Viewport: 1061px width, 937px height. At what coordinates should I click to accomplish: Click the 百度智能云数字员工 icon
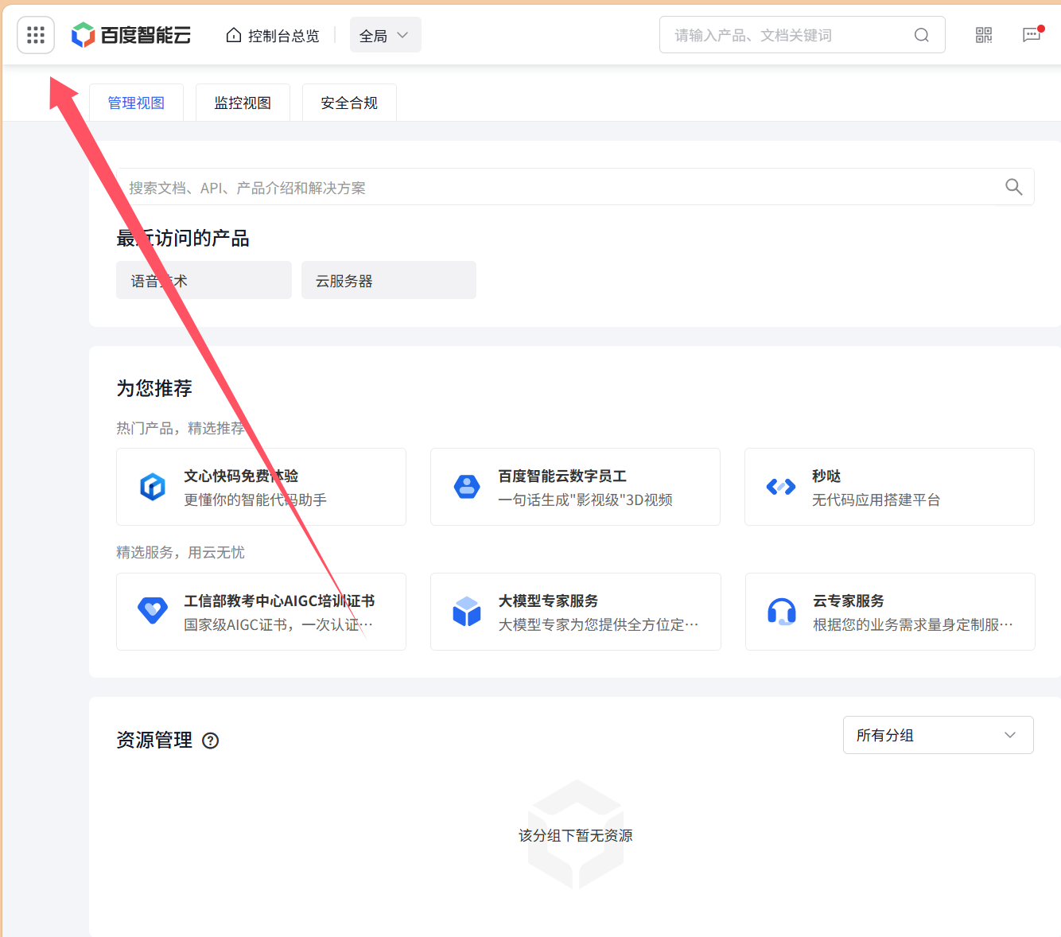pos(467,486)
